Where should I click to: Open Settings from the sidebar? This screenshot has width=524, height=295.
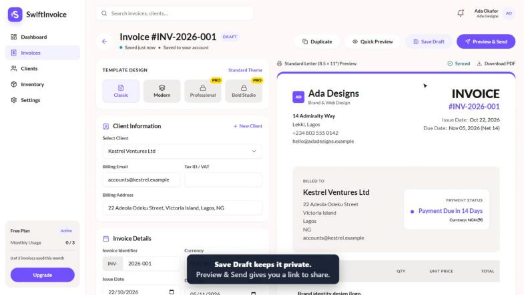(43, 100)
